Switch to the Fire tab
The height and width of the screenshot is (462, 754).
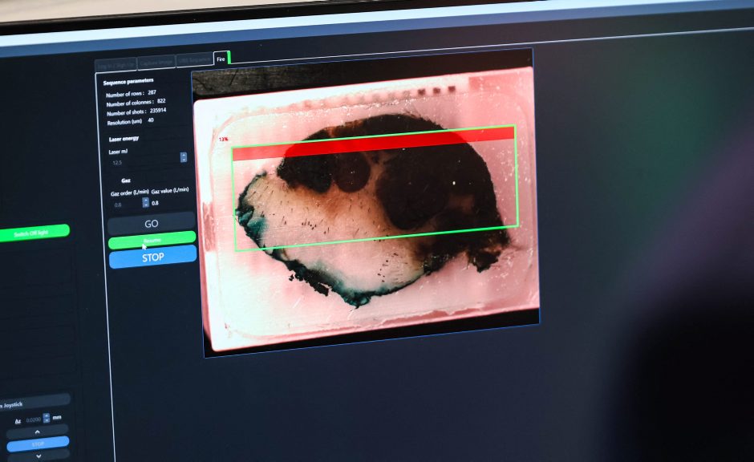(x=221, y=59)
